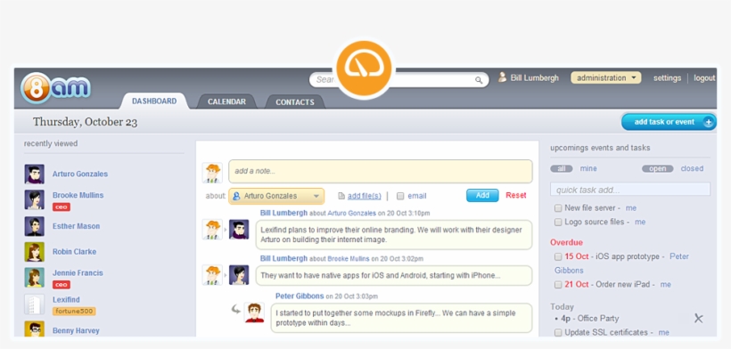Viewport: 731px width, 349px height.
Task: Click Benny Harvey avatar in recently viewed
Action: point(35,329)
